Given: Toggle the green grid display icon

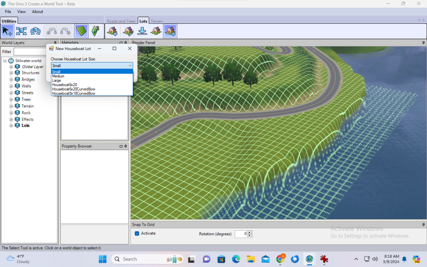Looking at the screenshot, I should point(81,31).
